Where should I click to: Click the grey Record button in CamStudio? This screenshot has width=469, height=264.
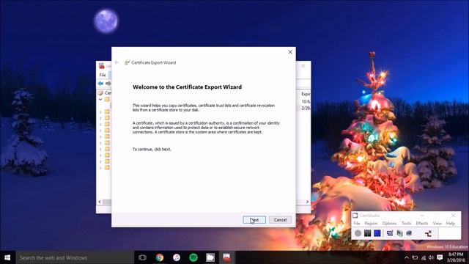[x=358, y=233]
